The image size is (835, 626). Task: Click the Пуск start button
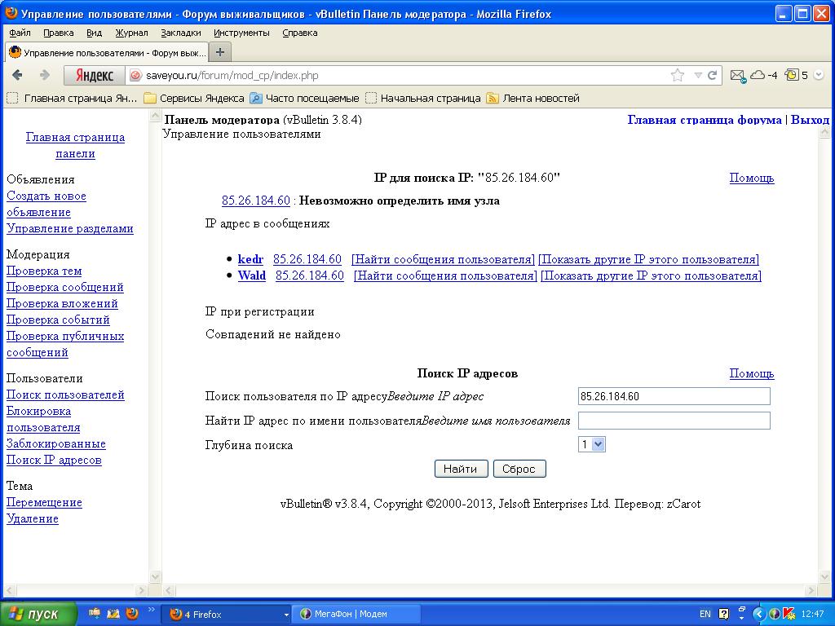pos(38,614)
